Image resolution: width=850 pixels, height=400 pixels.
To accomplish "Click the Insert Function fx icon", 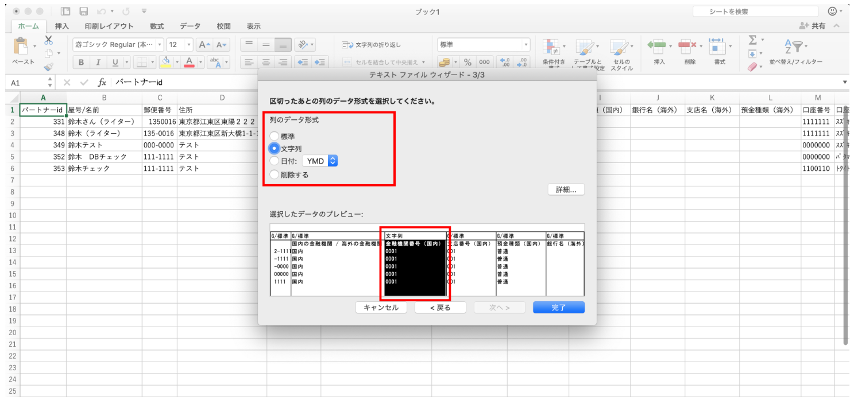I will pyautogui.click(x=102, y=83).
